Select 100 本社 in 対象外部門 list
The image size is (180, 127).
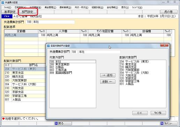pyautogui.click(x=73, y=61)
